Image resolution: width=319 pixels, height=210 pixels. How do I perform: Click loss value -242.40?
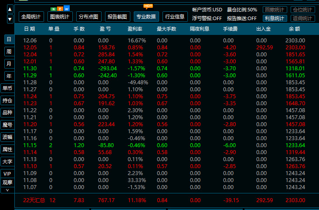[107, 76]
